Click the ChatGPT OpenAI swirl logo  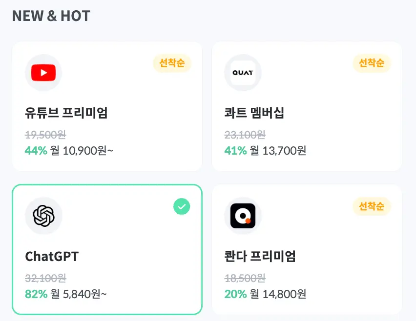43,216
